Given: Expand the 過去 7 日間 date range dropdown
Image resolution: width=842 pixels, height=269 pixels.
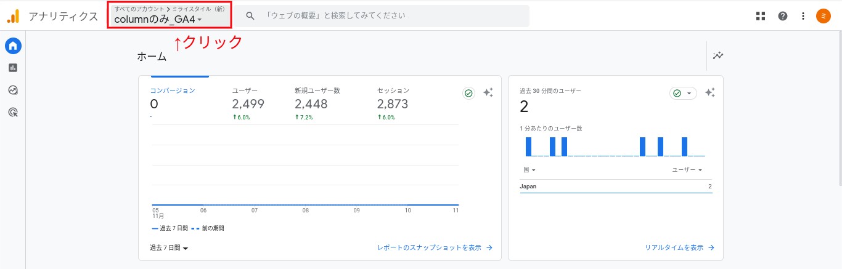Looking at the screenshot, I should 169,248.
